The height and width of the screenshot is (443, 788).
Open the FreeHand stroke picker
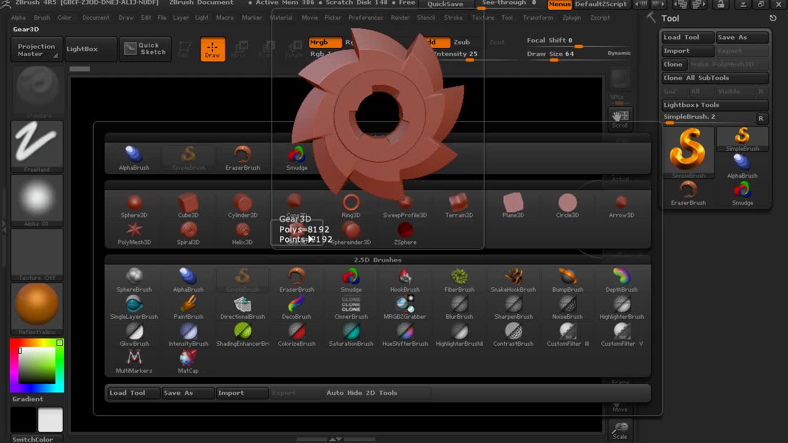(x=37, y=146)
